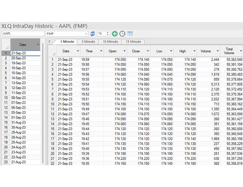Open filter dropdown on Time column

pos(101,51)
